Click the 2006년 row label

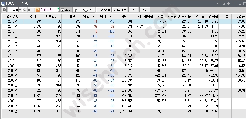point(12,80)
